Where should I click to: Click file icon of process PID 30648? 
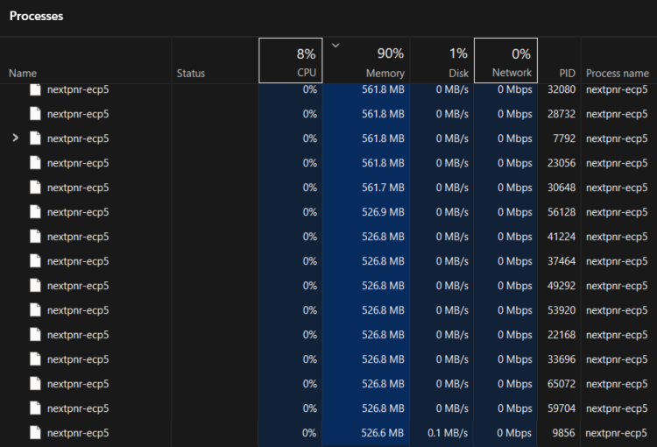pos(36,187)
